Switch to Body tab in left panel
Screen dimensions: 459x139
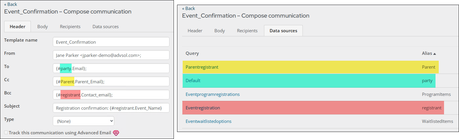[43, 26]
